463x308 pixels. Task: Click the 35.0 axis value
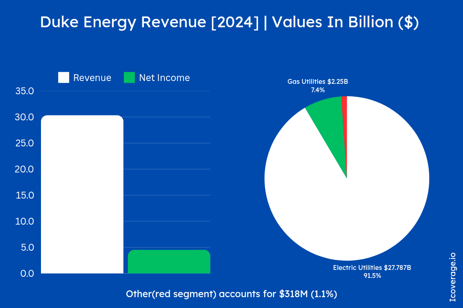(25, 91)
